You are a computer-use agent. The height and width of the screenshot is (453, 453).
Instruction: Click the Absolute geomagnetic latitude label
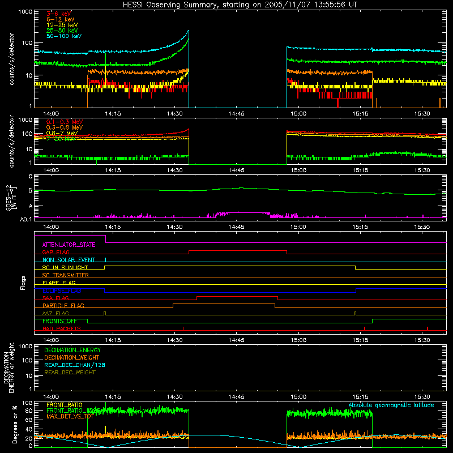tap(391, 405)
